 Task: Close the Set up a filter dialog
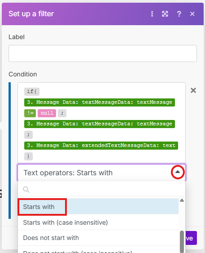192,14
